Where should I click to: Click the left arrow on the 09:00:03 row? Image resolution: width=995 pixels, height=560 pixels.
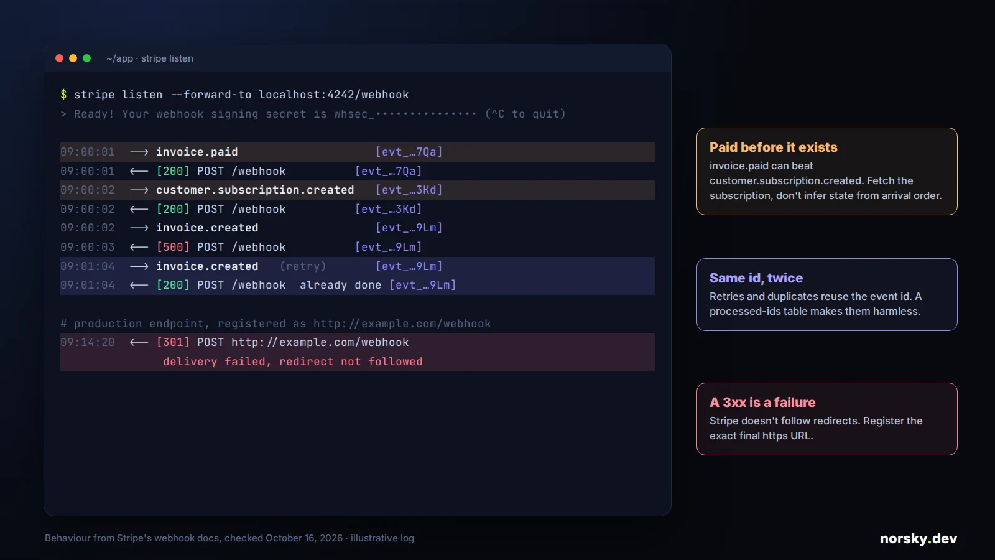[x=139, y=247]
